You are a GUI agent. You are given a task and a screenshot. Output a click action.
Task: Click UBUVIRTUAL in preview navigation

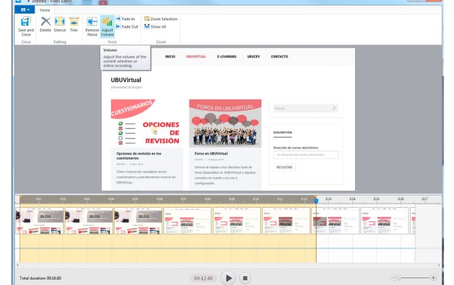[x=196, y=56]
